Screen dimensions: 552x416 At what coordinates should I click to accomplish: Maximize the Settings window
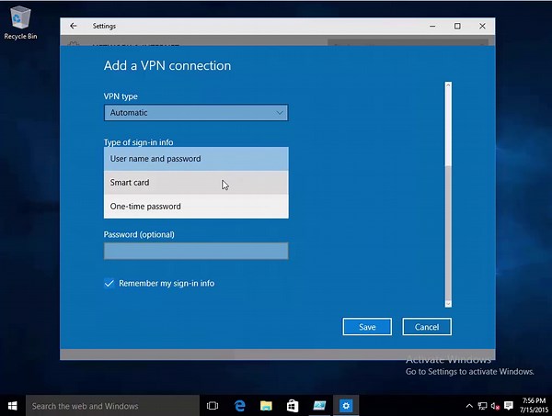point(457,26)
